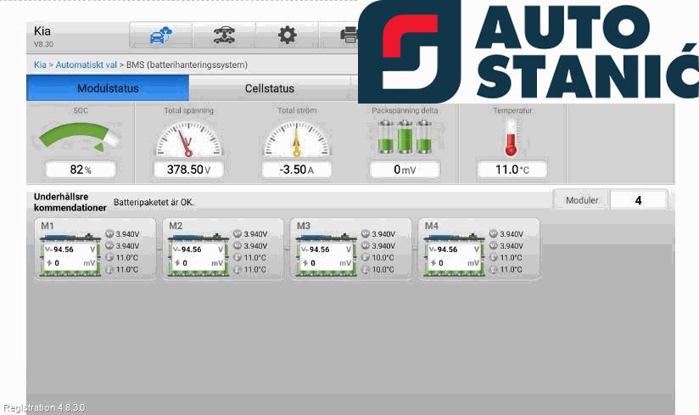
Task: Click M2 min cell voltage icon
Action: click(x=238, y=245)
